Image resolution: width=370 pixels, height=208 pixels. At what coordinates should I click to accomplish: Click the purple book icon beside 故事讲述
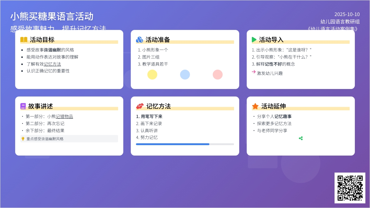(23, 106)
